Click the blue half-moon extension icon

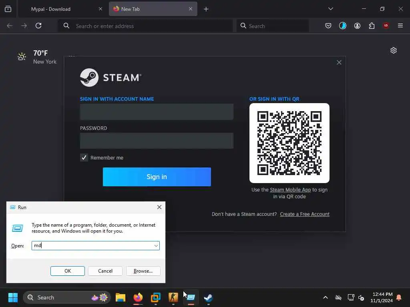[343, 26]
